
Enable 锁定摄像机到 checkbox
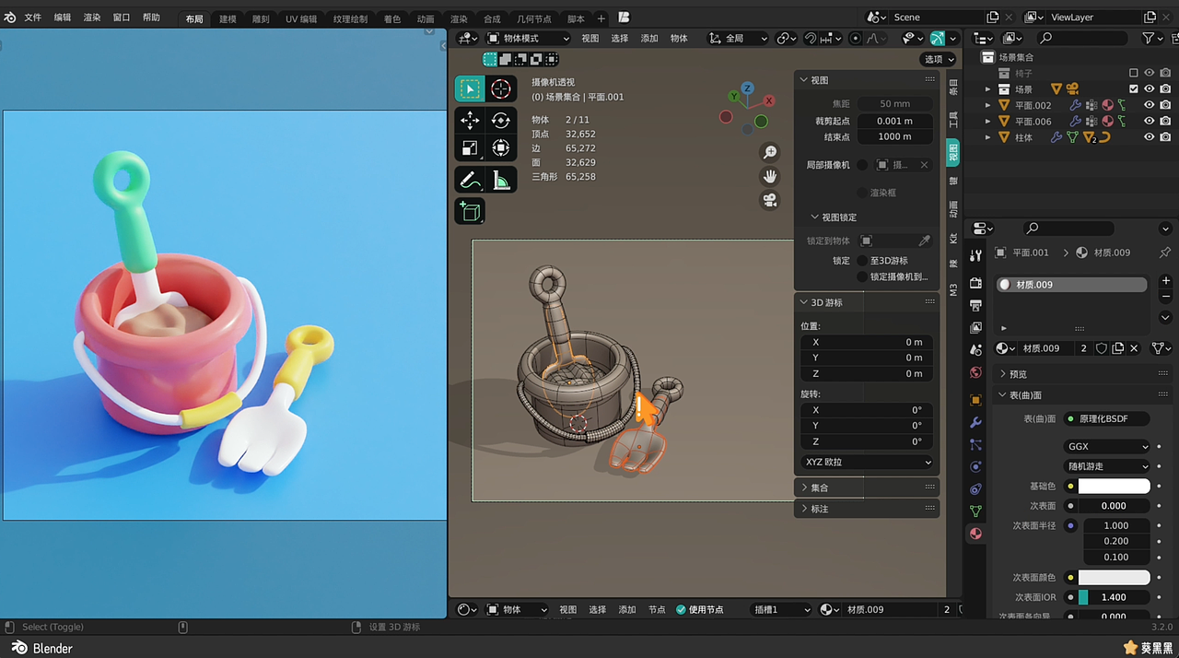(862, 276)
